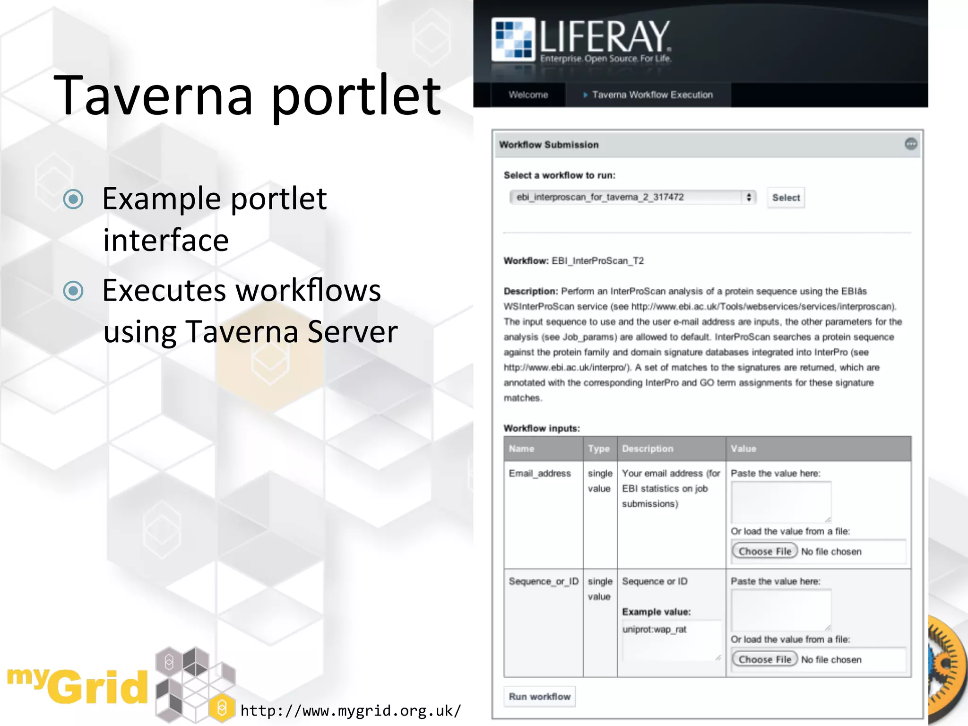Image resolution: width=968 pixels, height=726 pixels.
Task: Open the Workflow Submission portlet options icon
Action: 911,144
